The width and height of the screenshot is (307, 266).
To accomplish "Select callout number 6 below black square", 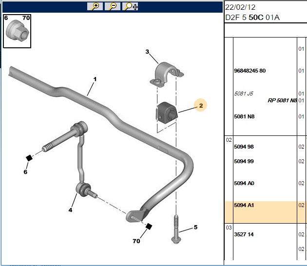I will click(25, 172).
